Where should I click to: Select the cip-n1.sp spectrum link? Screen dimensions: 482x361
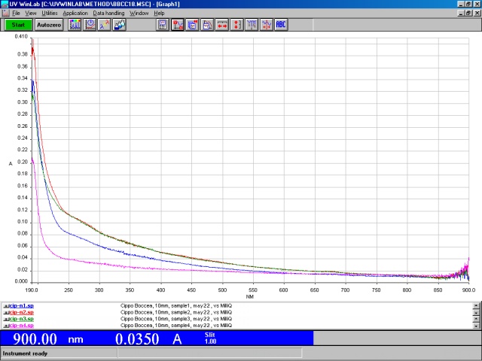click(x=22, y=306)
